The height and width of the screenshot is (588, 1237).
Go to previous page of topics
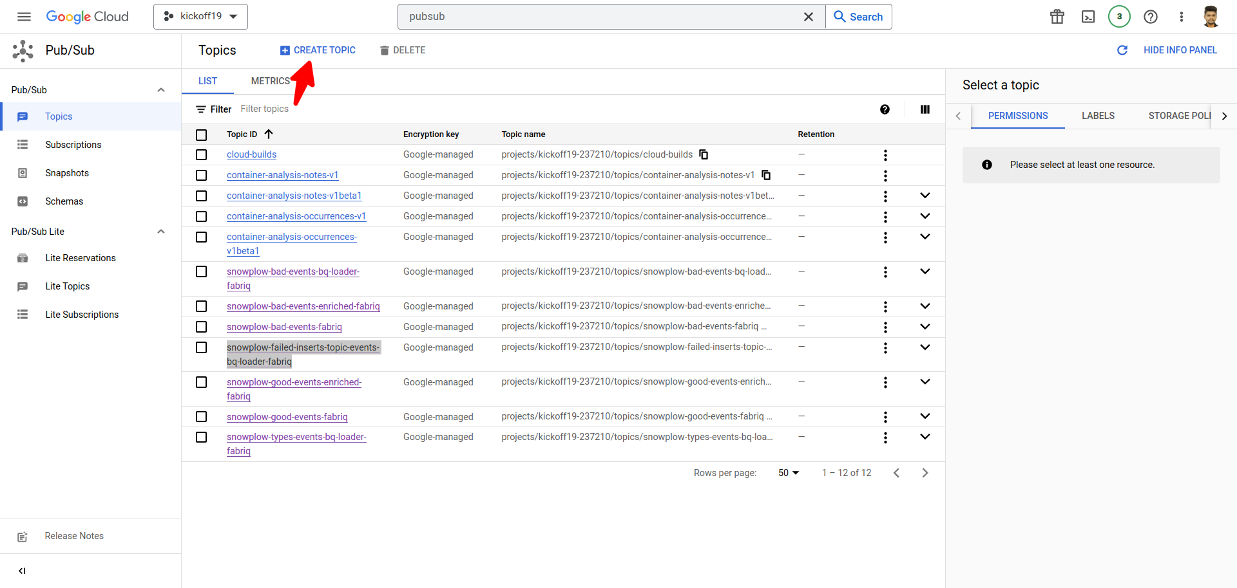pyautogui.click(x=896, y=473)
